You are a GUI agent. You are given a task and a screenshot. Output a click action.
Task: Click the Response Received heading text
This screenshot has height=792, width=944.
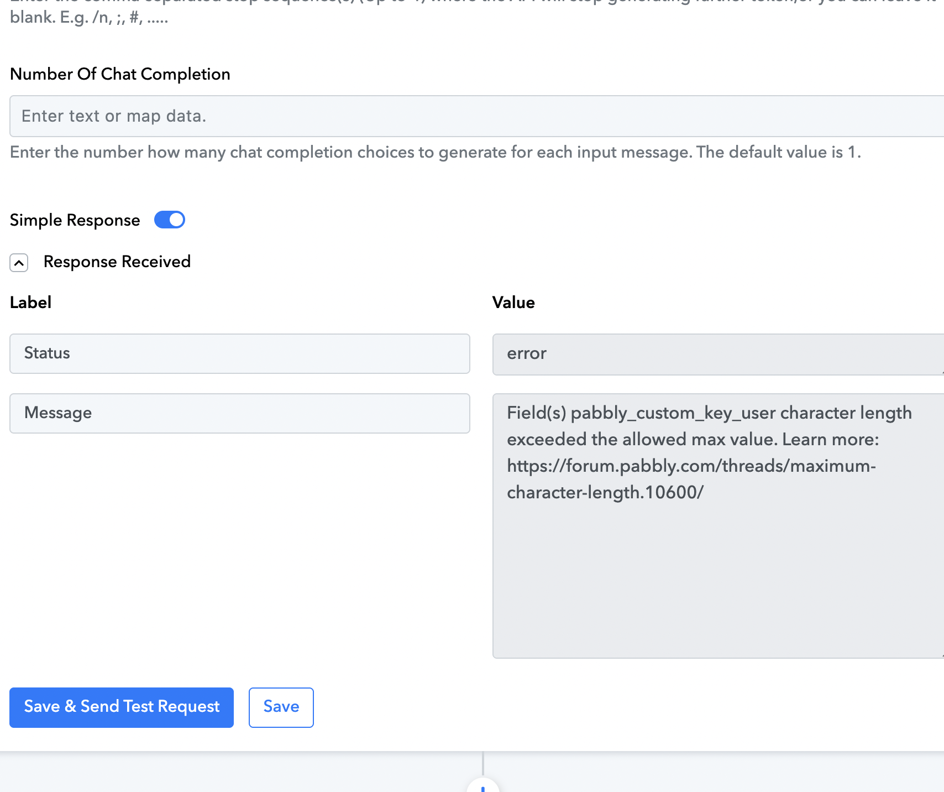pos(117,262)
